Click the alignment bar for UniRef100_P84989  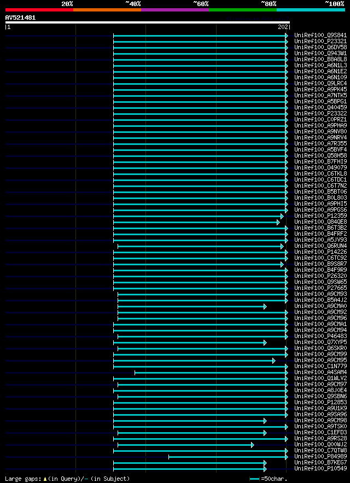[228, 457]
